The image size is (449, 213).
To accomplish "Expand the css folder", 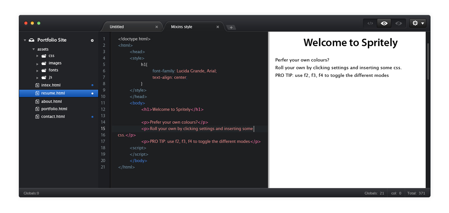I will click(x=37, y=56).
